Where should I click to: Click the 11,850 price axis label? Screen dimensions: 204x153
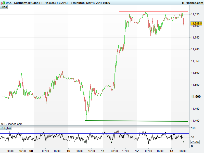click(x=195, y=14)
